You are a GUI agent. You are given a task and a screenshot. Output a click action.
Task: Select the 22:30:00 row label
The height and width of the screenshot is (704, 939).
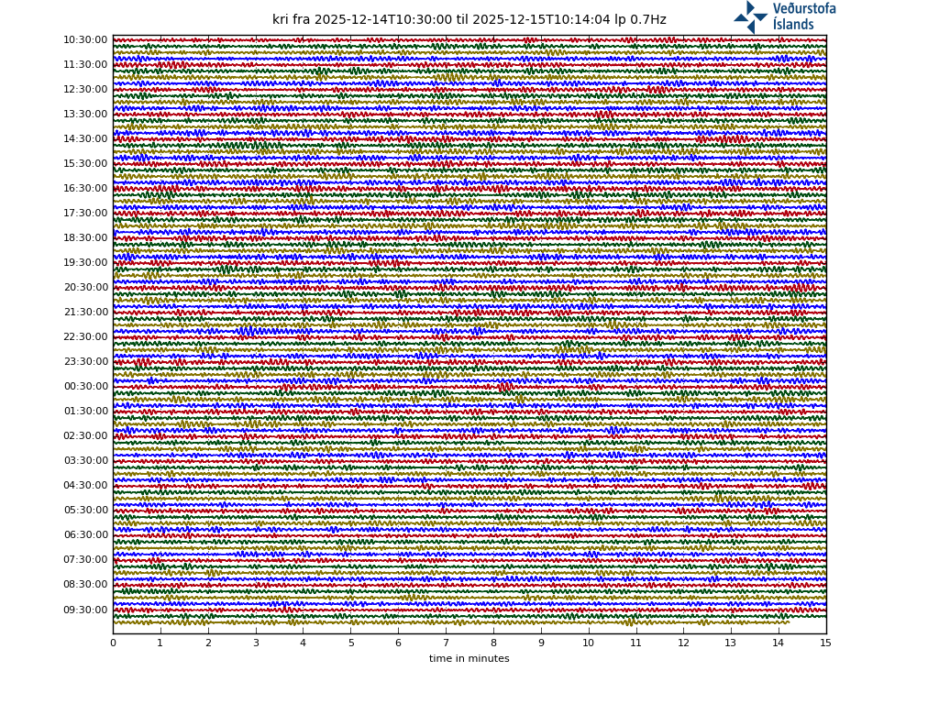[85, 337]
